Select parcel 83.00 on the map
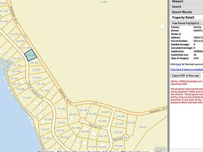The height and width of the screenshot is (152, 203). coord(17,65)
